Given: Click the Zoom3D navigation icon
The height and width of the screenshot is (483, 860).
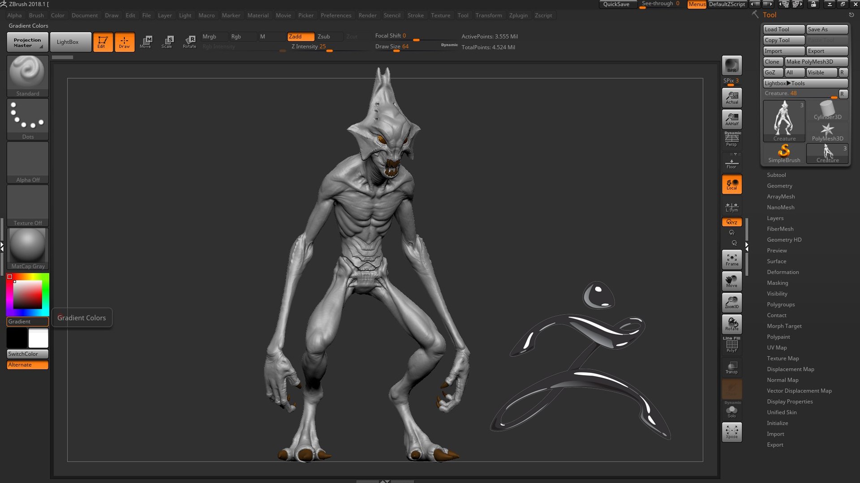Looking at the screenshot, I should 732,303.
